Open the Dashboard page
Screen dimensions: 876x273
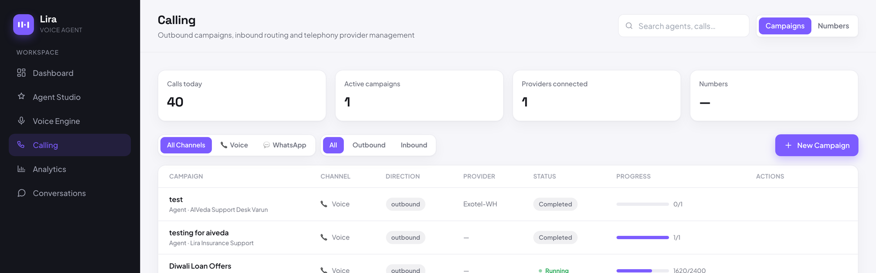coord(70,73)
